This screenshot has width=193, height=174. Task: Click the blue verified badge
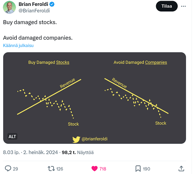[52, 4]
